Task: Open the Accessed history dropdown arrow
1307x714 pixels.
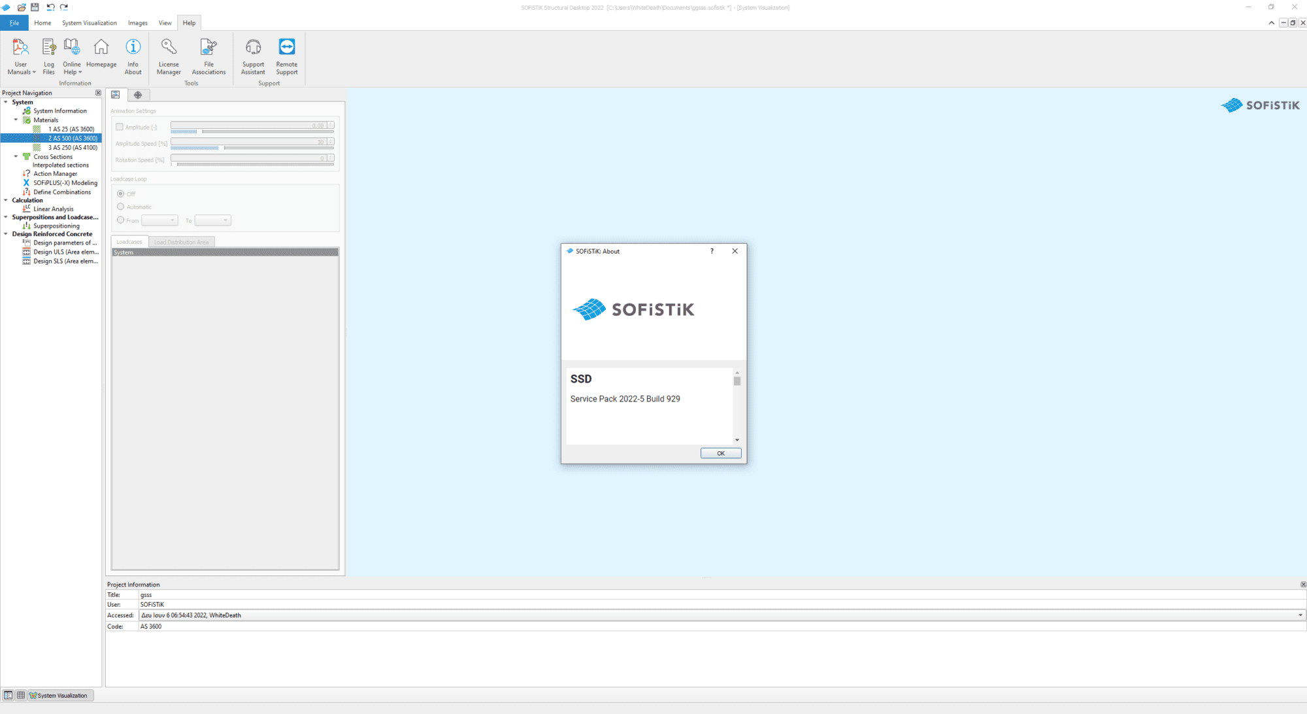Action: click(1300, 615)
